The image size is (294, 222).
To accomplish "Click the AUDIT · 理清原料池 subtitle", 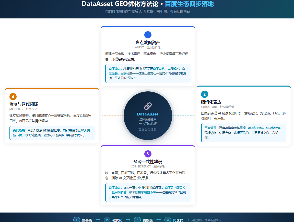I will [x=148, y=47].
